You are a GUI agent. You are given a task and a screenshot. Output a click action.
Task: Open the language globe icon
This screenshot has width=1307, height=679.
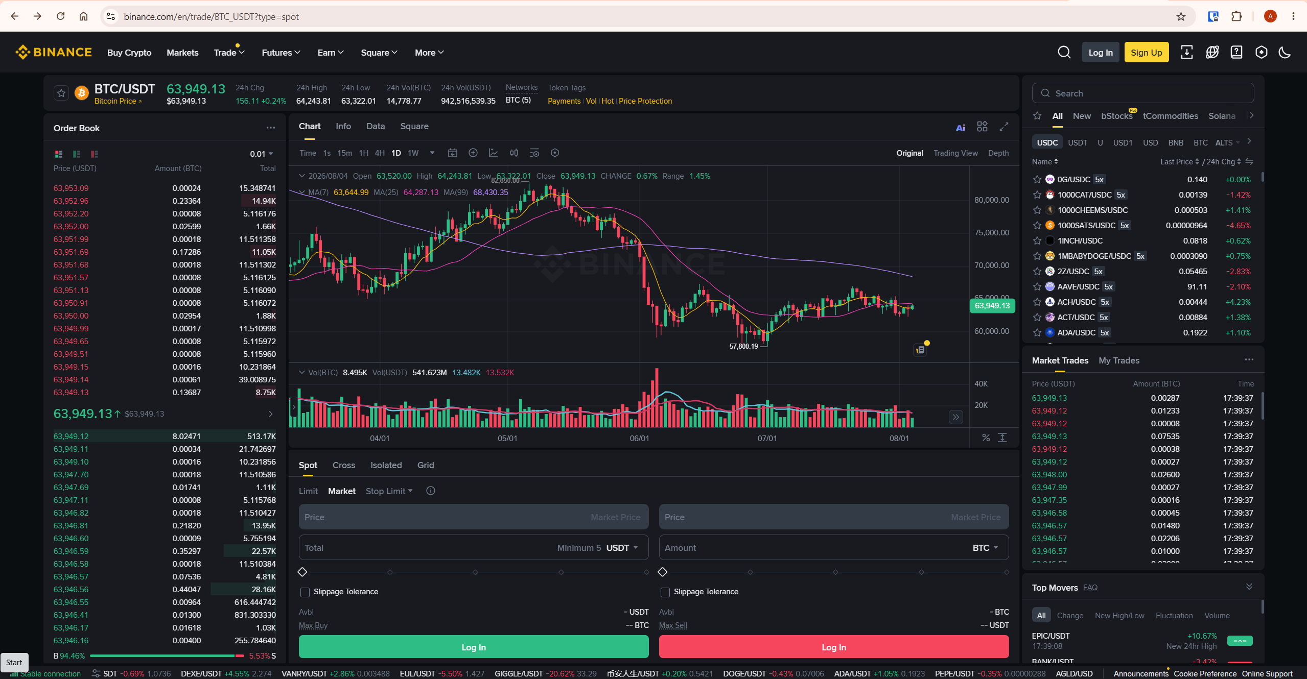pos(1212,53)
